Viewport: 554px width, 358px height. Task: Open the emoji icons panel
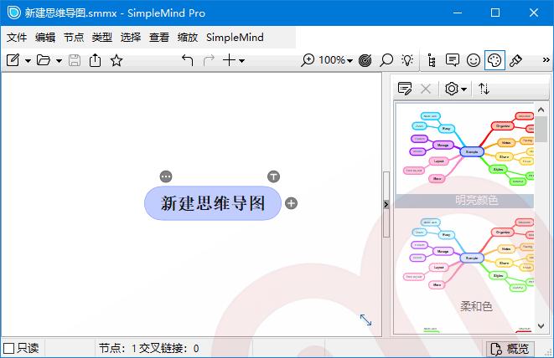474,60
